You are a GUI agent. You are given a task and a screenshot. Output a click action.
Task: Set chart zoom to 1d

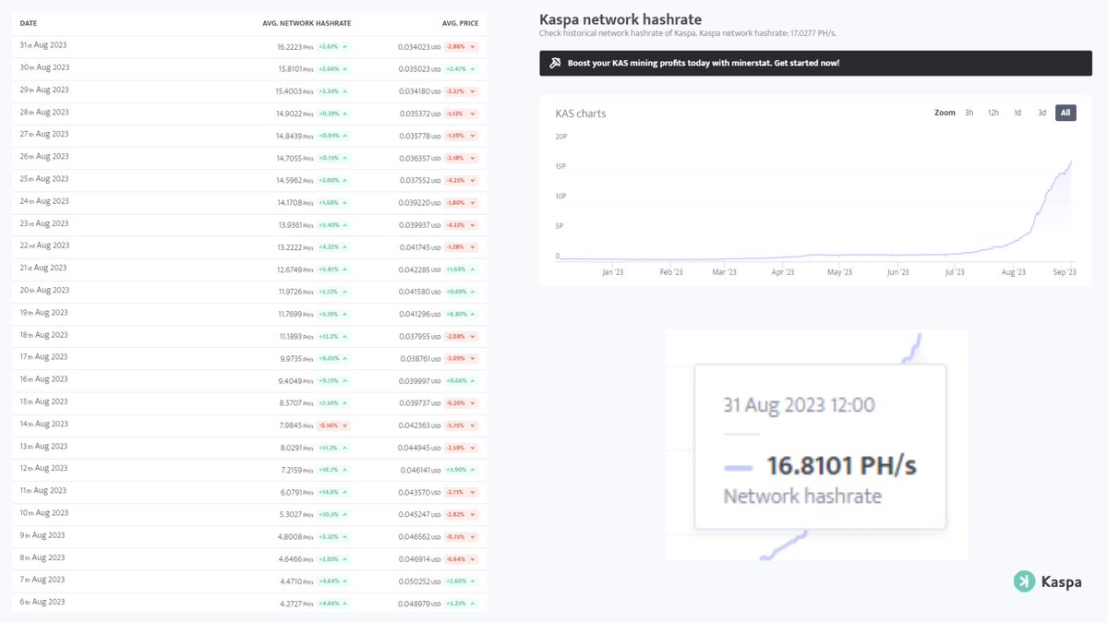pos(1018,113)
